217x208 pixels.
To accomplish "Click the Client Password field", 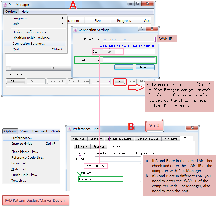I will coord(128,60).
